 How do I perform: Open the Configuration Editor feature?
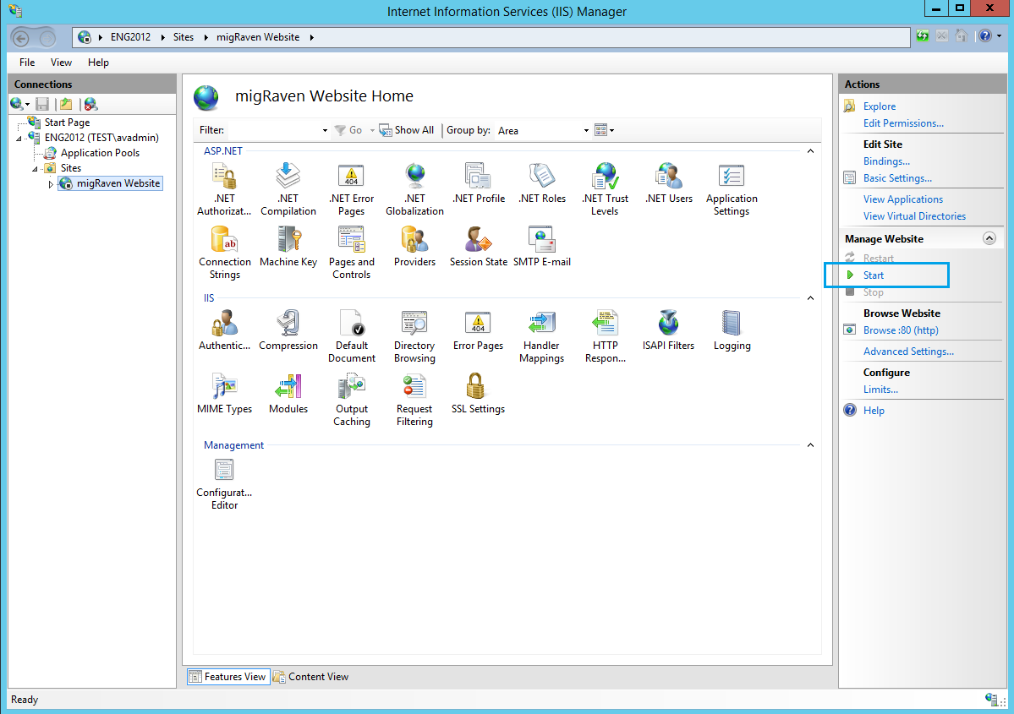[x=224, y=483]
